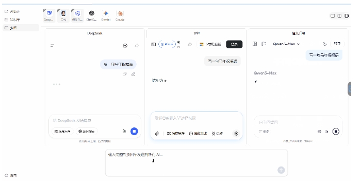Select the Qwen panel user message bubble

324,55
